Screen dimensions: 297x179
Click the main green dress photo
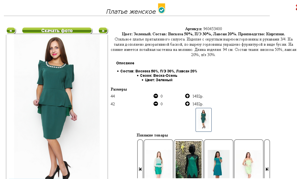click(57, 107)
